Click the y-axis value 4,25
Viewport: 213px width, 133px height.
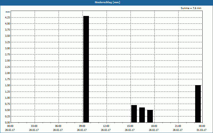pyautogui.click(x=7, y=17)
